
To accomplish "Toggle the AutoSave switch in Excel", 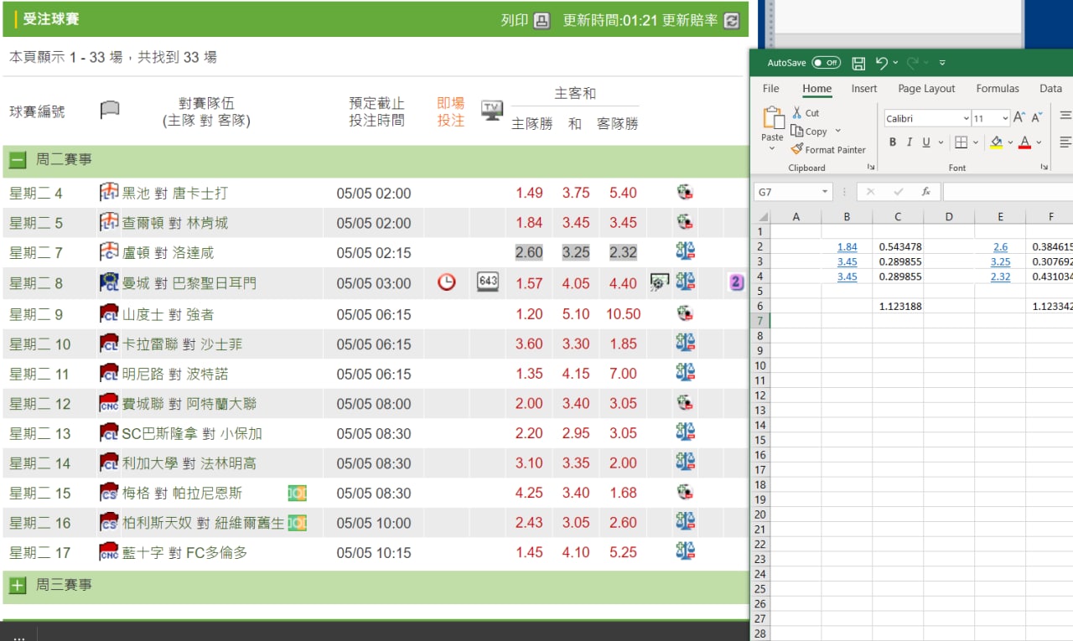I will click(826, 63).
